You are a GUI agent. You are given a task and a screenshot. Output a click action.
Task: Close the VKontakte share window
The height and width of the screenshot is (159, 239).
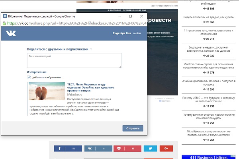[141, 16]
